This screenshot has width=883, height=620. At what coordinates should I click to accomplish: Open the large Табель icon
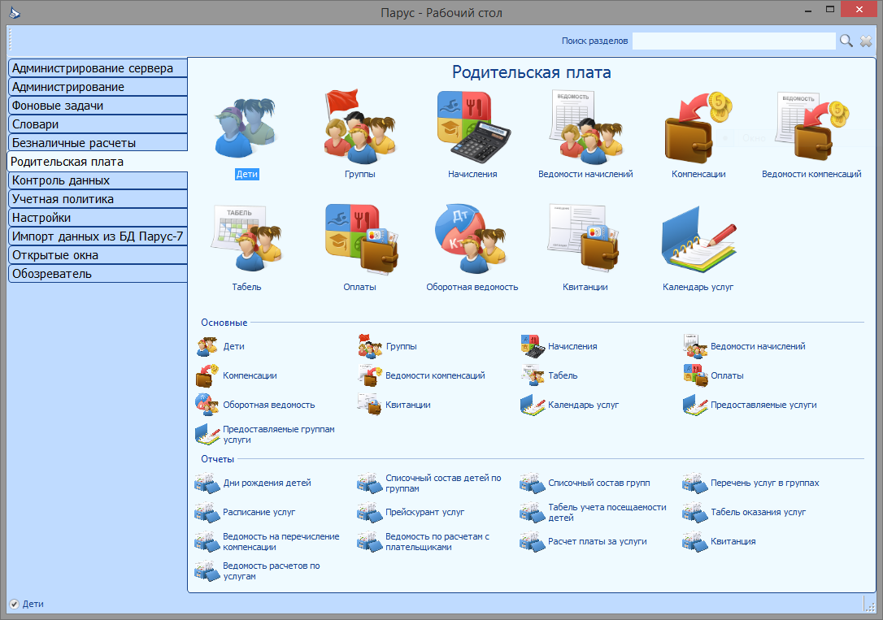[246, 239]
